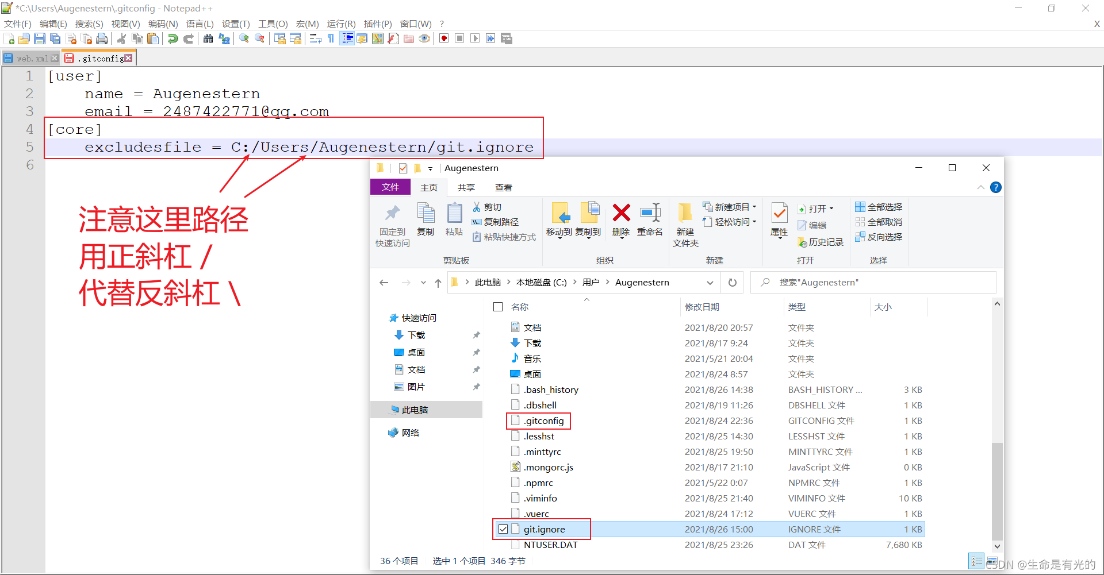Click the Print icon in Notepad++ toolbar
This screenshot has height=575, width=1104.
coord(102,38)
